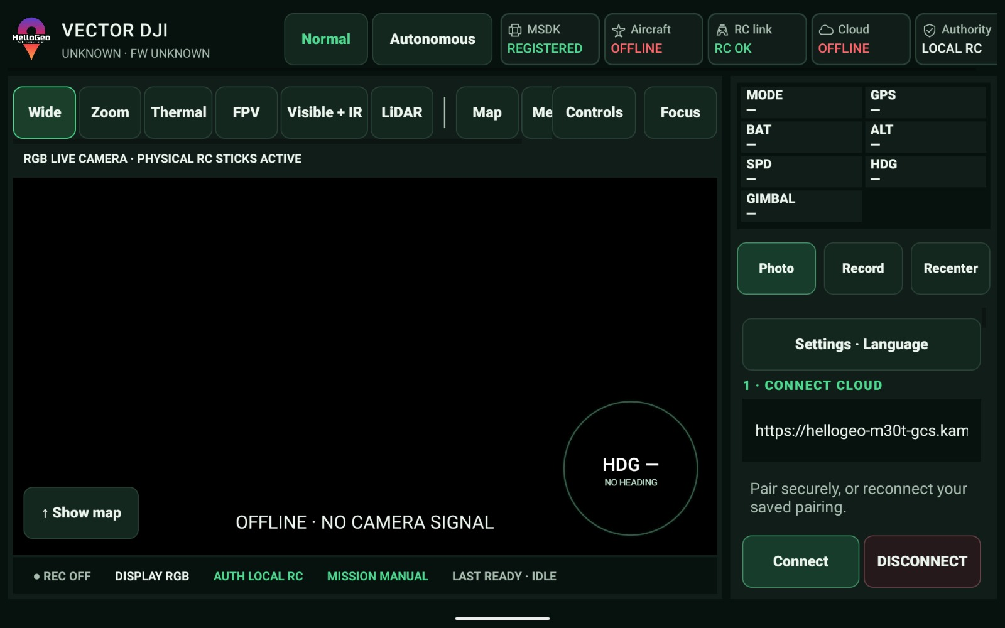Select the Zoom camera tab
Image resolution: width=1005 pixels, height=628 pixels.
[x=110, y=112]
